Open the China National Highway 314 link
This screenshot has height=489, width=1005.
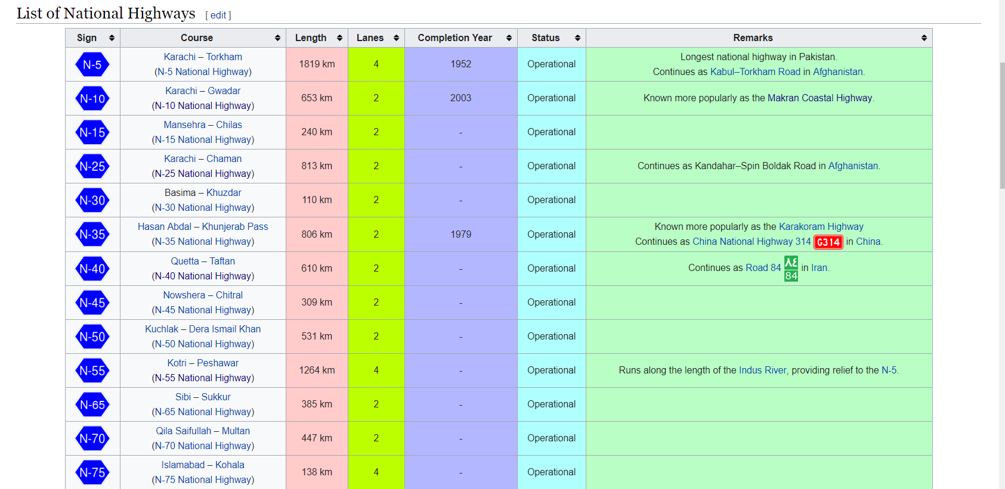click(x=752, y=241)
